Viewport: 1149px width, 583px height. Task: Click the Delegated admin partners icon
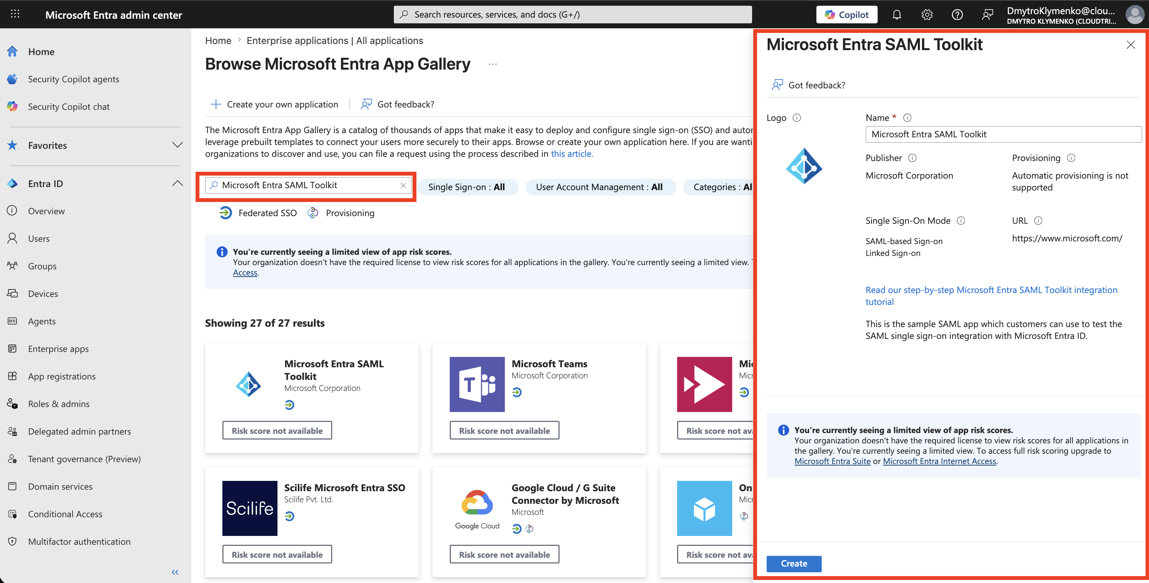[x=13, y=432]
